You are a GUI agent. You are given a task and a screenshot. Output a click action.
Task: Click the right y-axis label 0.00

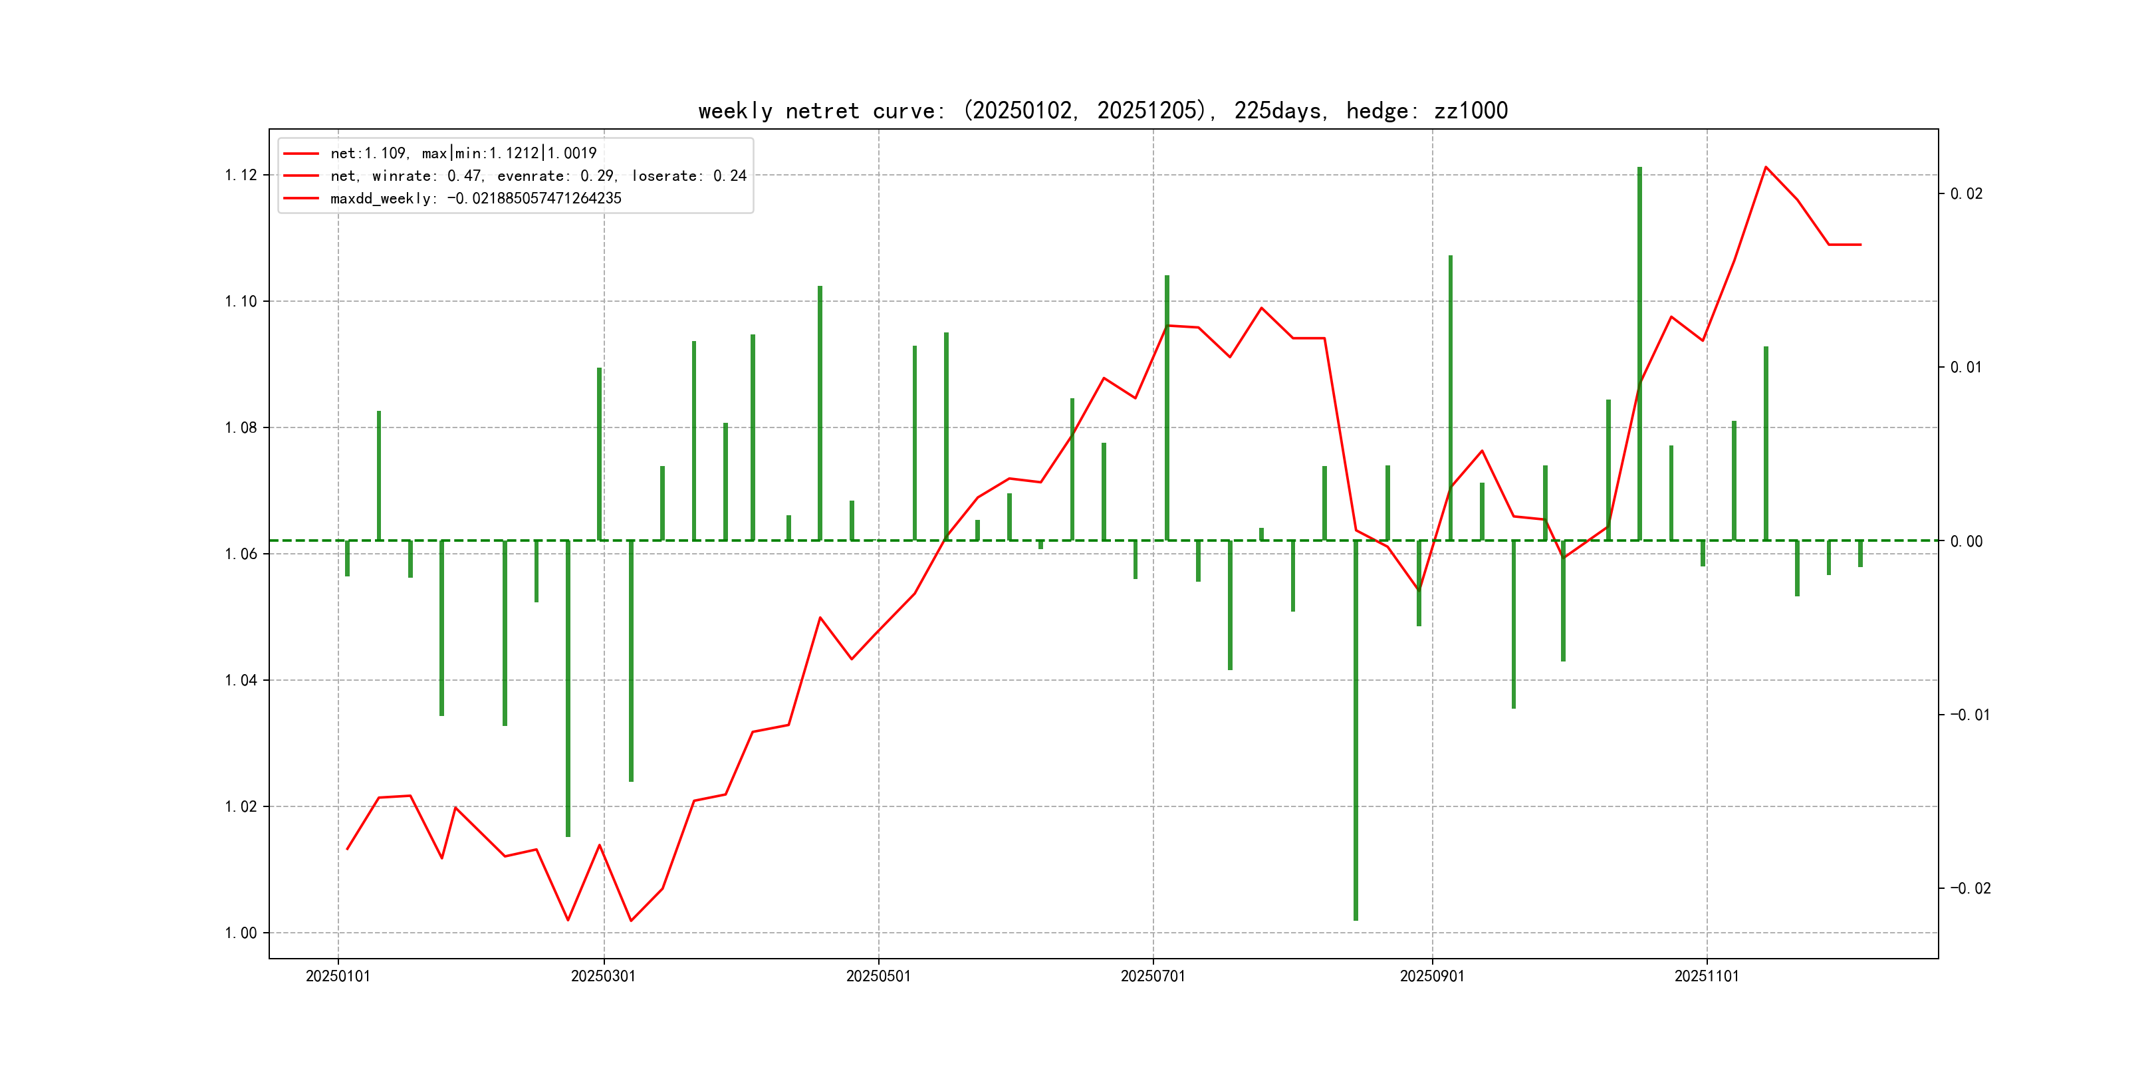(1966, 541)
